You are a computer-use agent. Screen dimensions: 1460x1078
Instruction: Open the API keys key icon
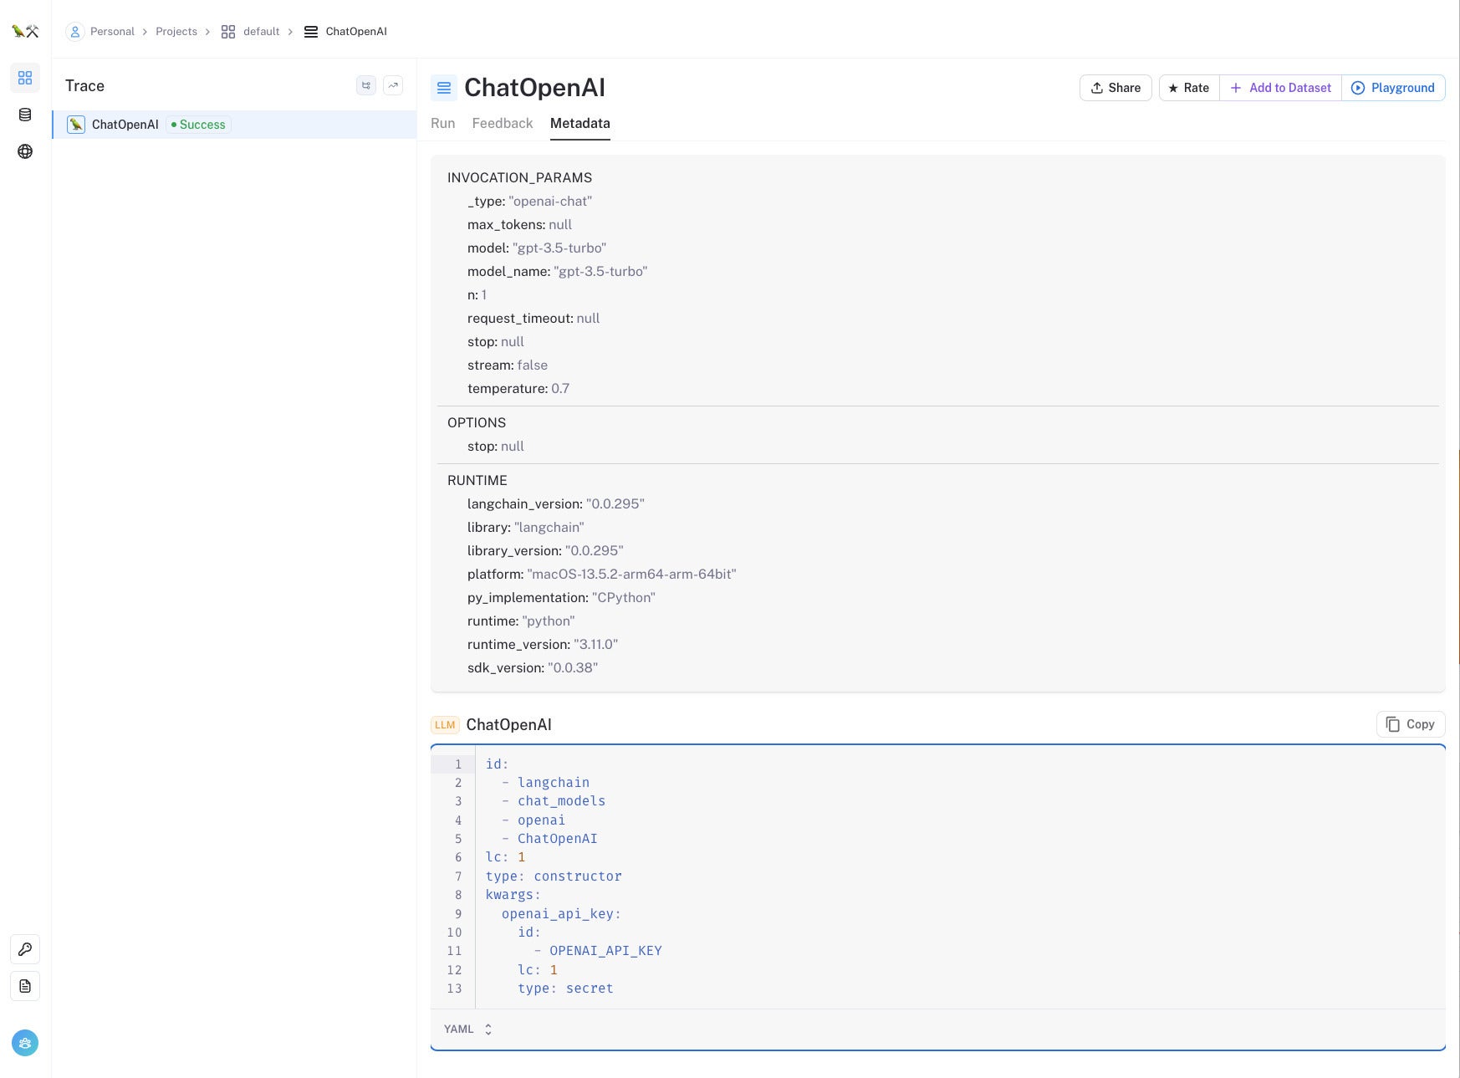(25, 949)
